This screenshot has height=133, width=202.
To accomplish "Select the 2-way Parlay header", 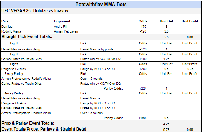I will pos(14,74).
